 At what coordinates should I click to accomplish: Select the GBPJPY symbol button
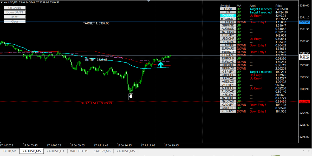(x=228, y=72)
